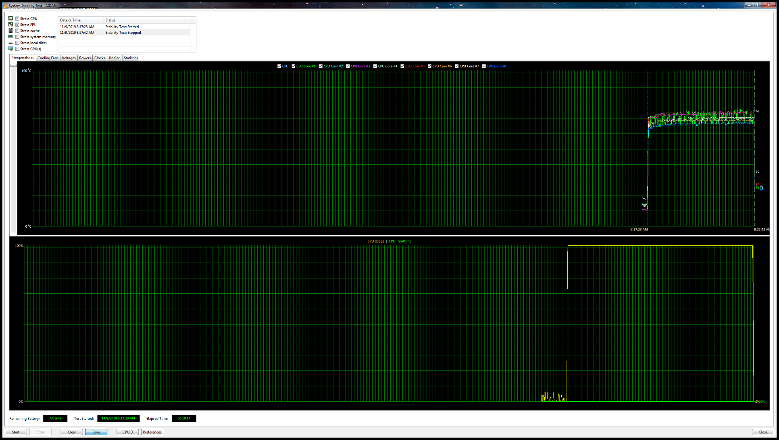Toggle the CPU Core #8 graph checkbox

pyautogui.click(x=484, y=66)
